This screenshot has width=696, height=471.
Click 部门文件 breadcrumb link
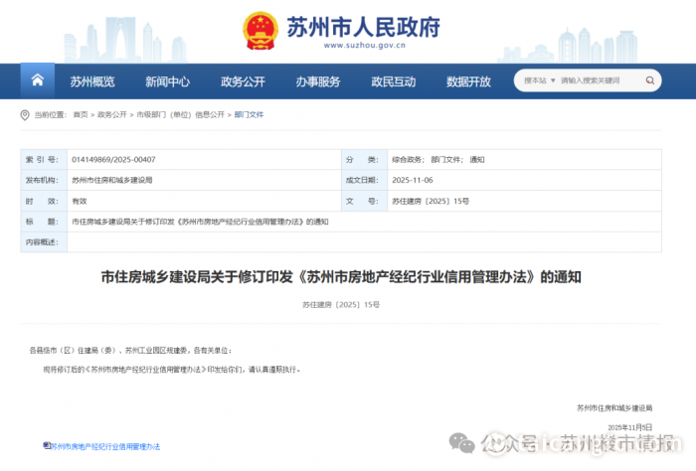[x=249, y=115]
